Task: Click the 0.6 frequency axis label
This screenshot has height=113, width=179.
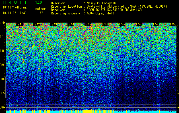Action: pyautogui.click(x=2, y=107)
